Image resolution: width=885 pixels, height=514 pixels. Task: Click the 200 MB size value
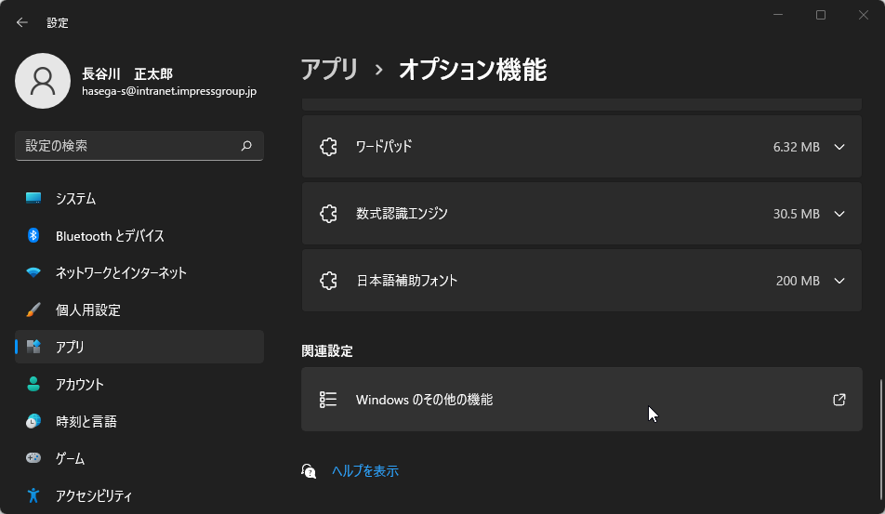(798, 281)
